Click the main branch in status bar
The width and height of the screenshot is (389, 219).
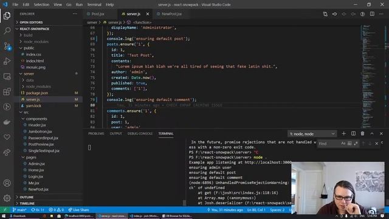coord(19,210)
